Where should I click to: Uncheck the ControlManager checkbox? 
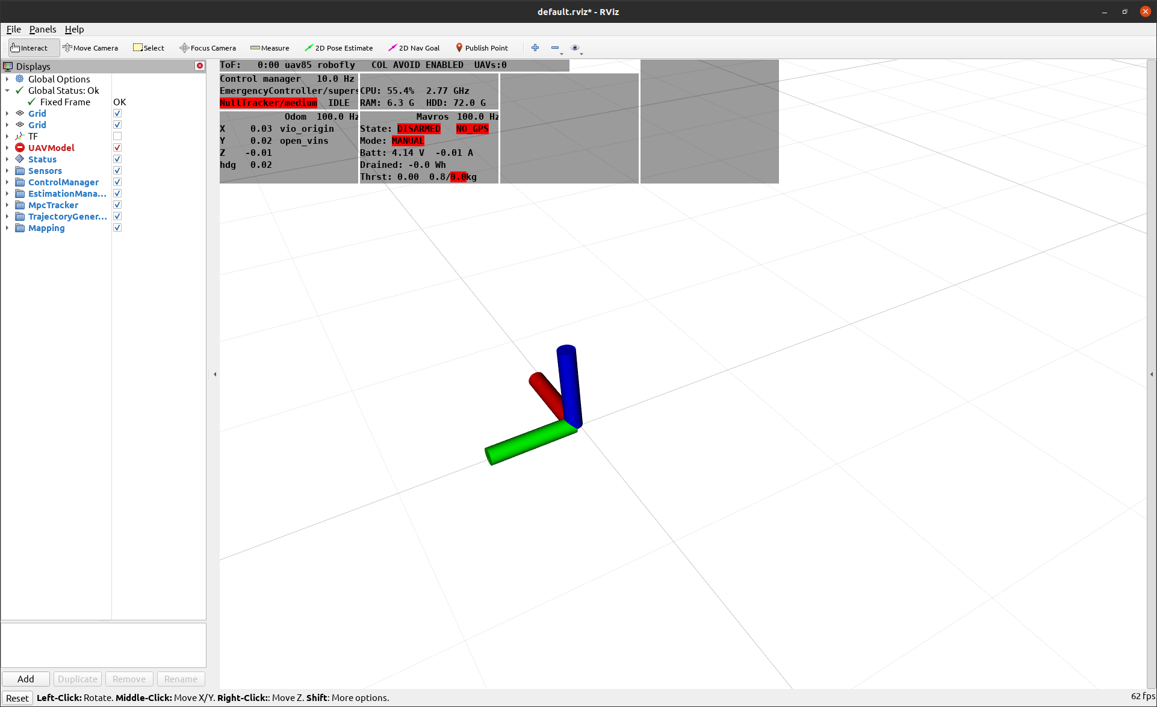click(117, 182)
